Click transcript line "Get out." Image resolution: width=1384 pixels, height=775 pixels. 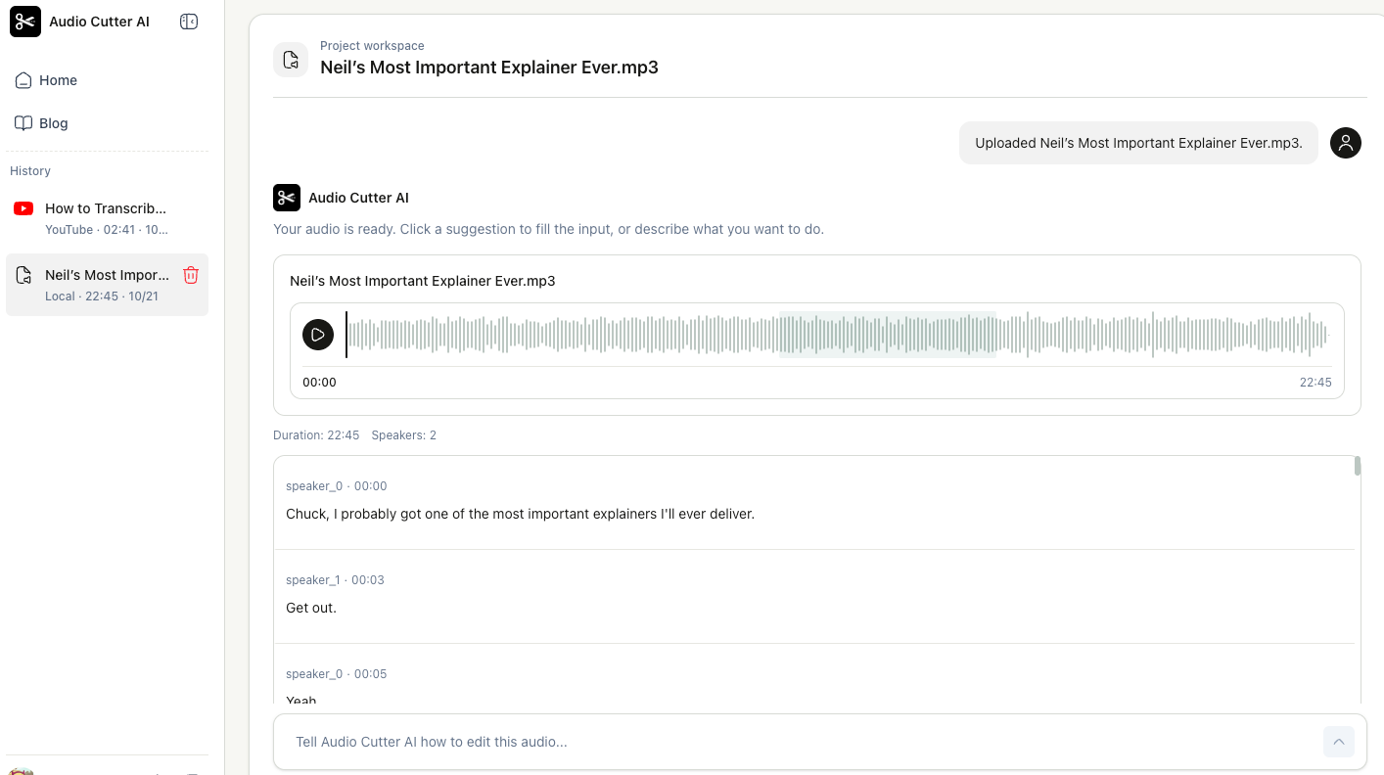pos(311,608)
